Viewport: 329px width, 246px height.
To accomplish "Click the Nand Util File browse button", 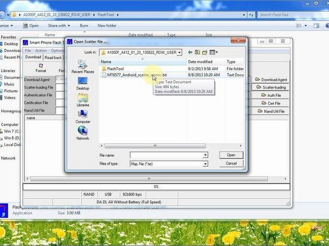I will pyautogui.click(x=271, y=111).
